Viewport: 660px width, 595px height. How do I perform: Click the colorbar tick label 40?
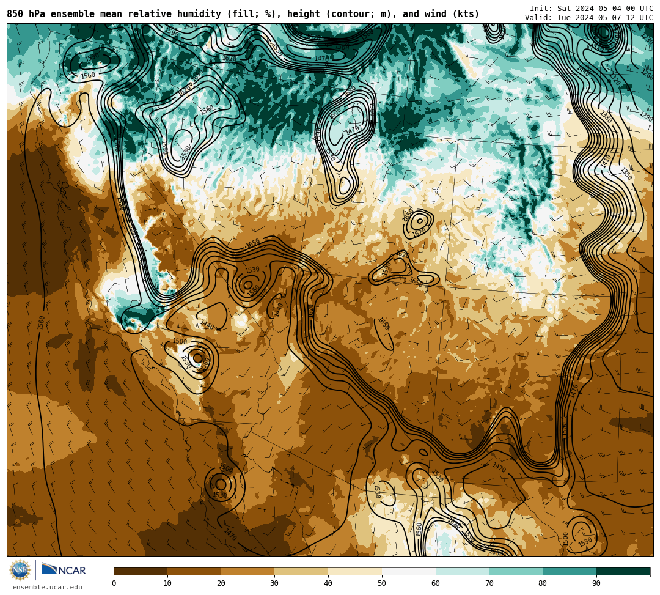click(328, 583)
